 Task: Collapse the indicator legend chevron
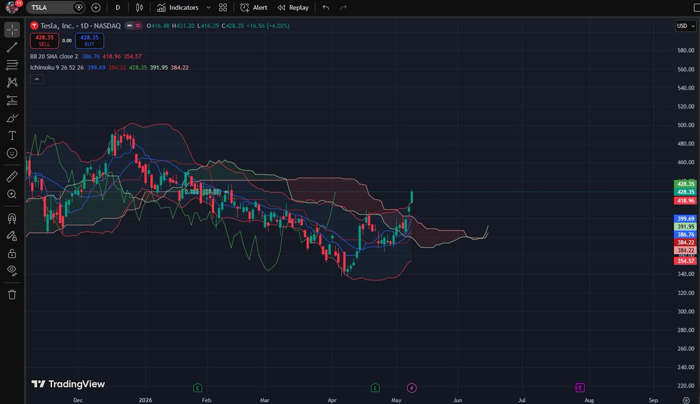pos(36,79)
